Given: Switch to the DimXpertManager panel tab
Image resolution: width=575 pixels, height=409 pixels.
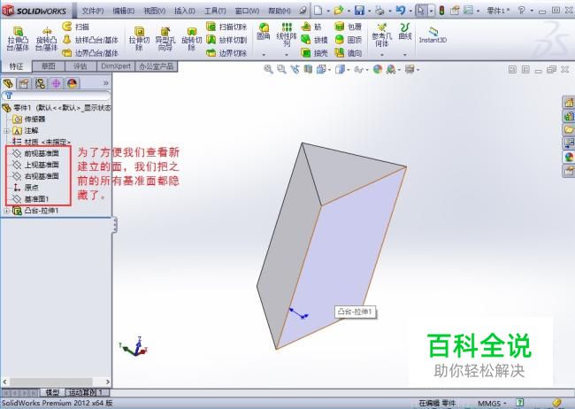Looking at the screenshot, I should coord(56,84).
